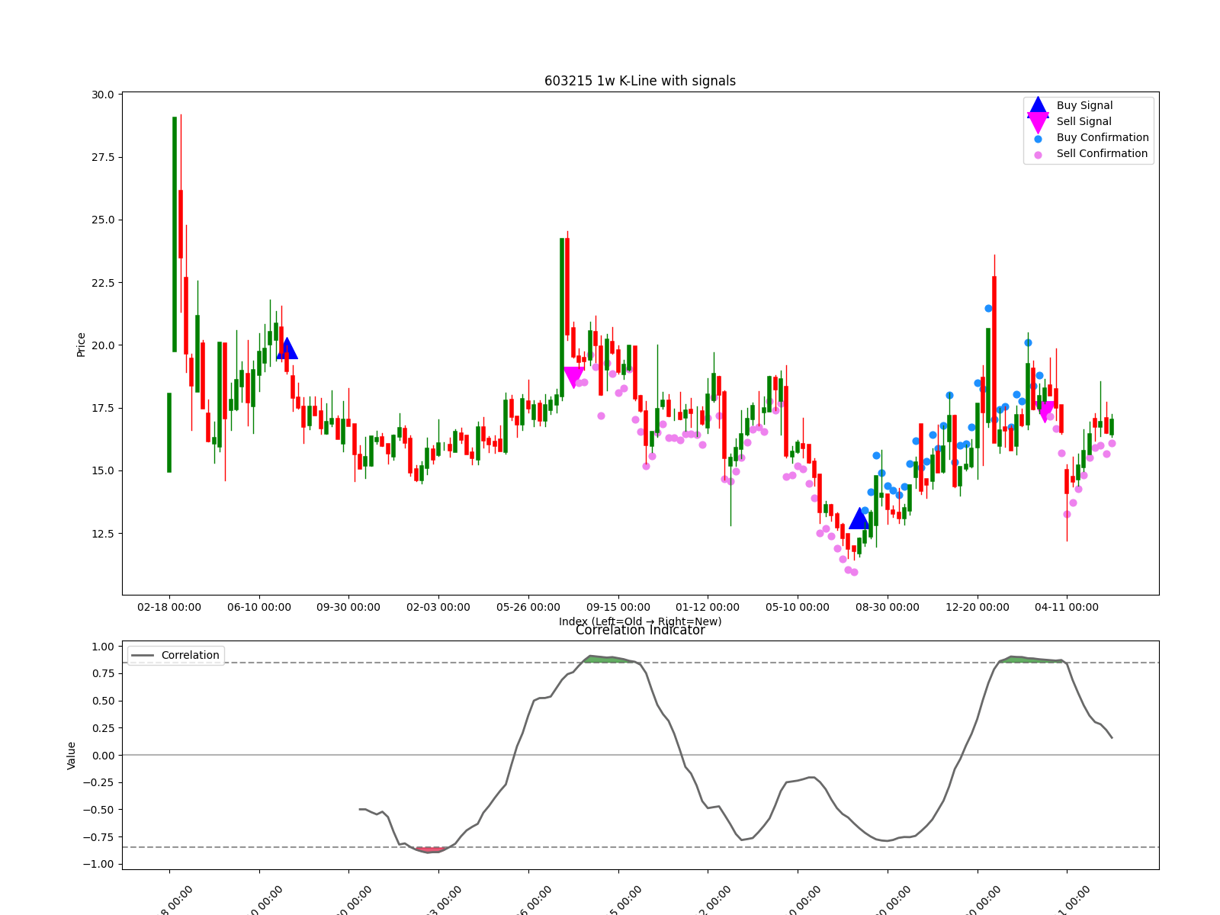Click the chart title '603215 1w K-Line with signals'

point(640,81)
